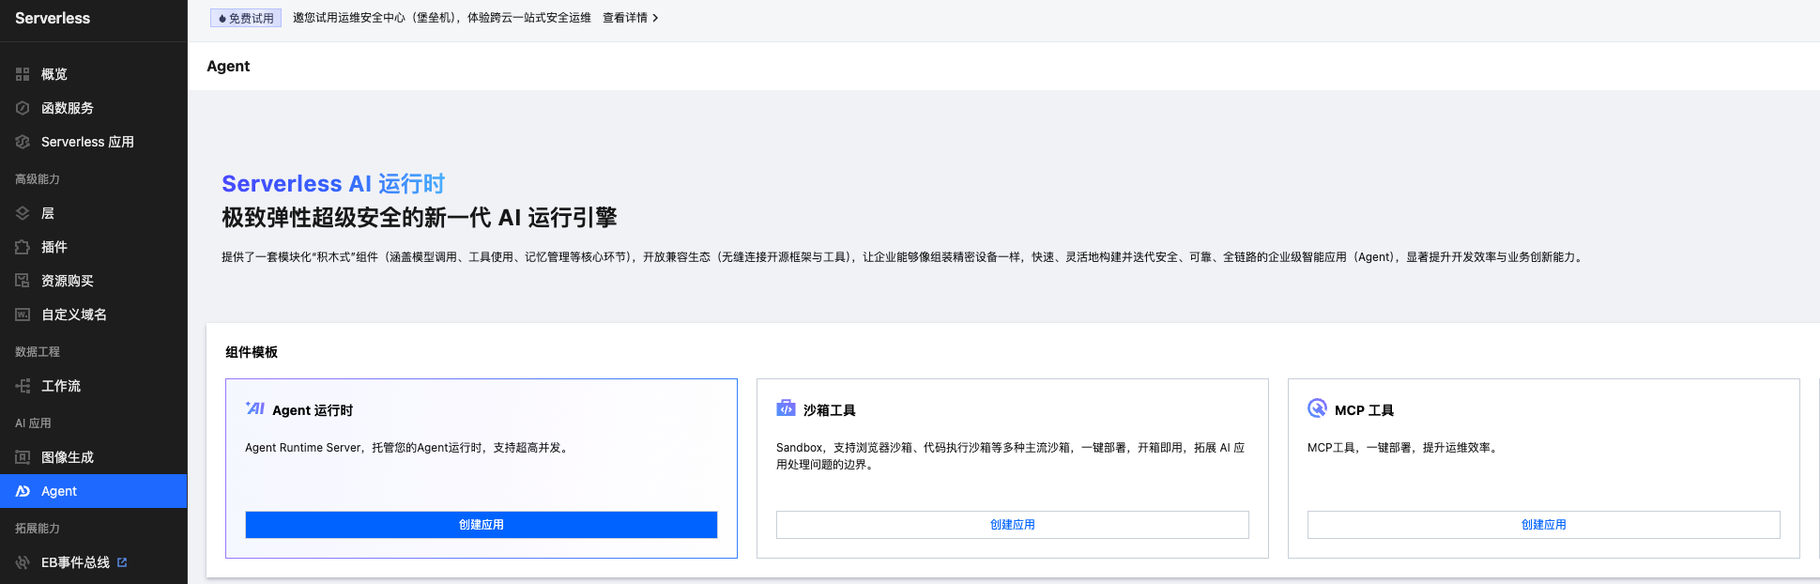Go to Serverless 应用 menu item
The image size is (1820, 584).
tap(94, 142)
